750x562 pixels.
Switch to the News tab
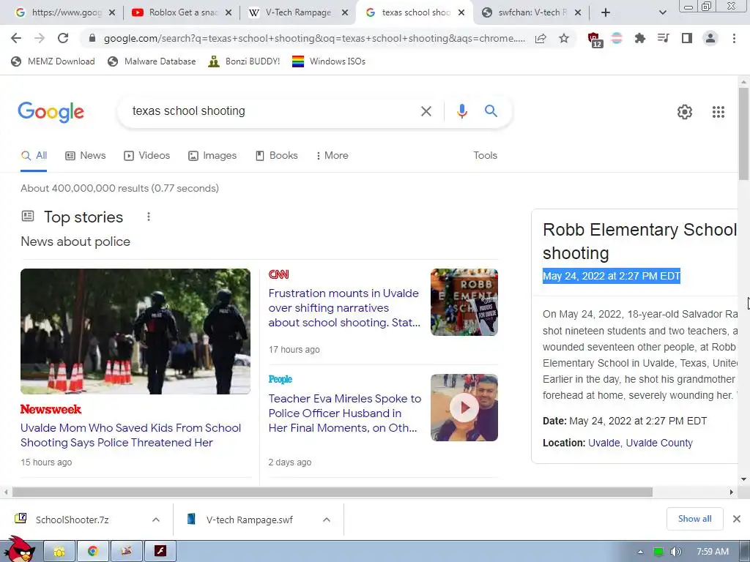tap(86, 156)
